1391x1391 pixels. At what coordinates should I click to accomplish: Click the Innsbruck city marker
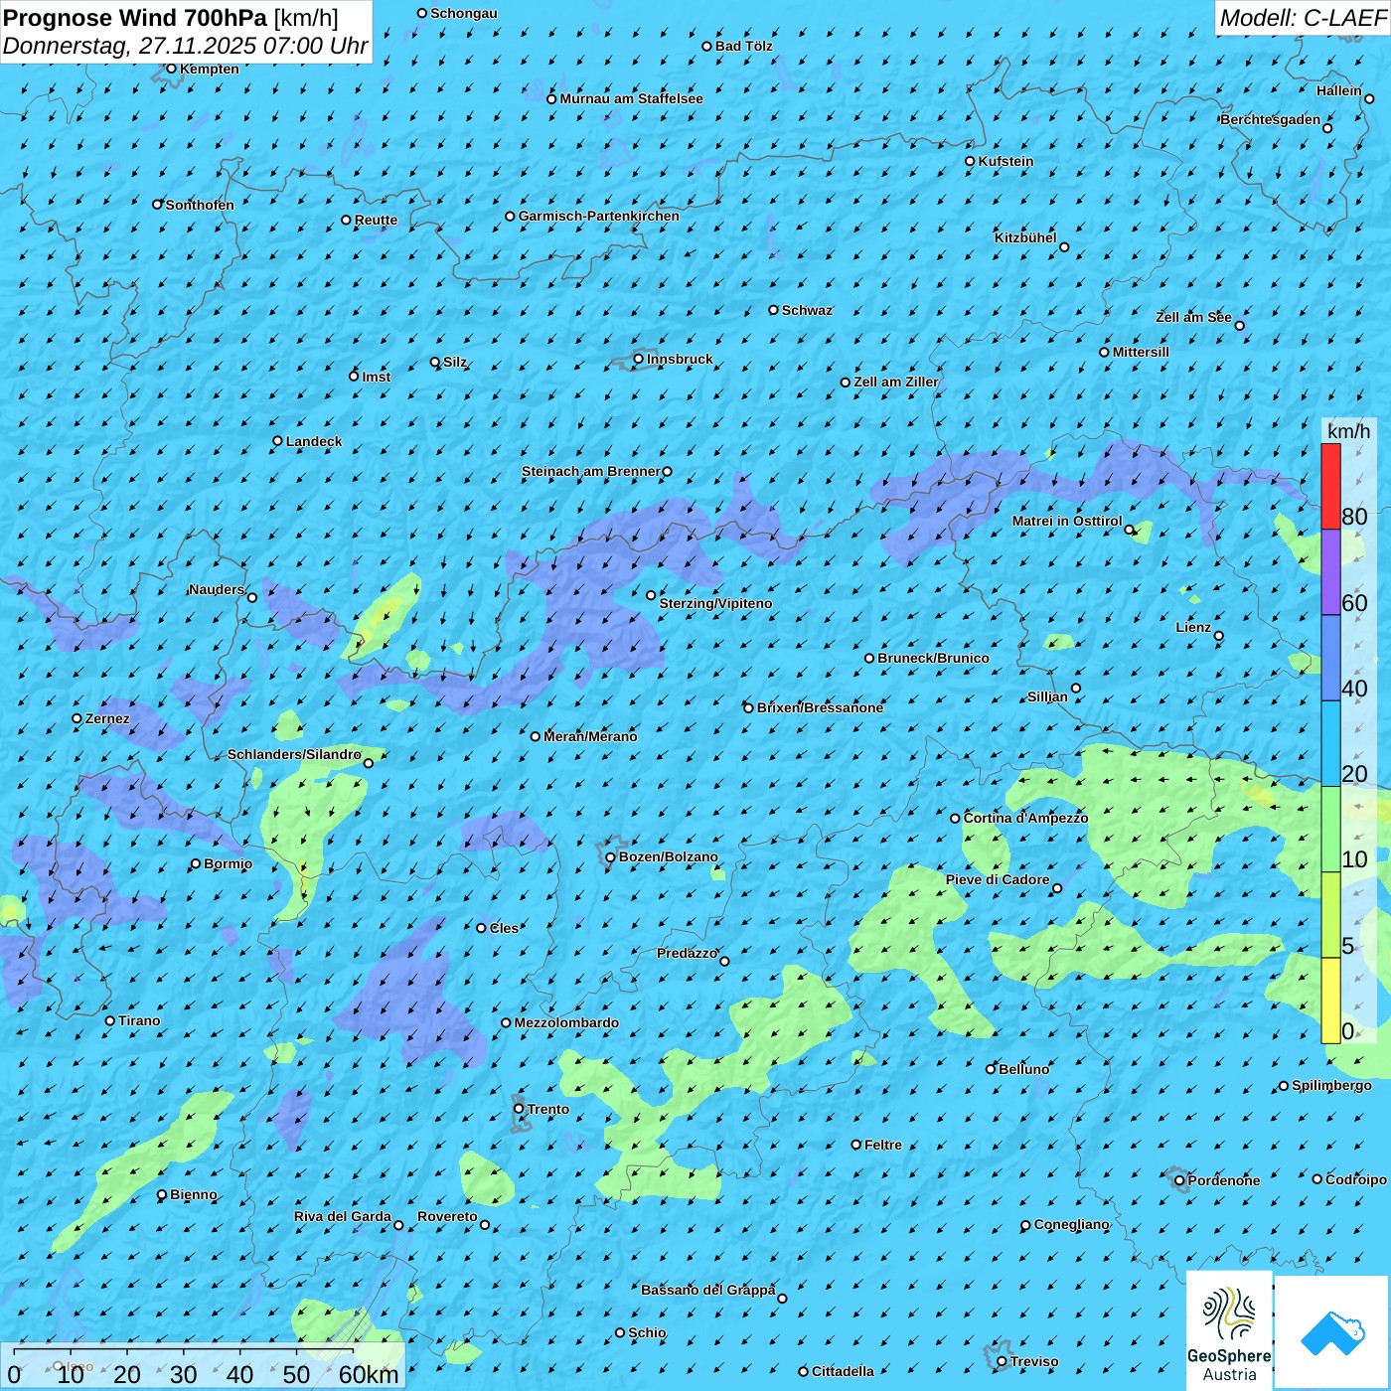638,359
